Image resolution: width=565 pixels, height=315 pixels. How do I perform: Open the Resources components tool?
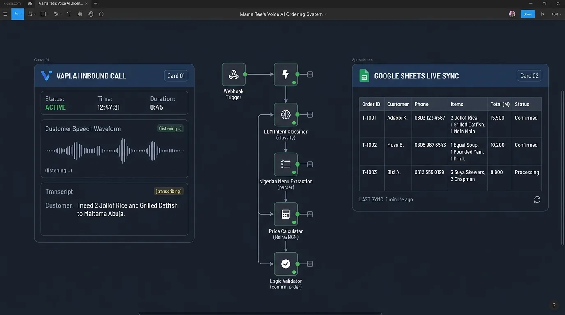tap(80, 14)
